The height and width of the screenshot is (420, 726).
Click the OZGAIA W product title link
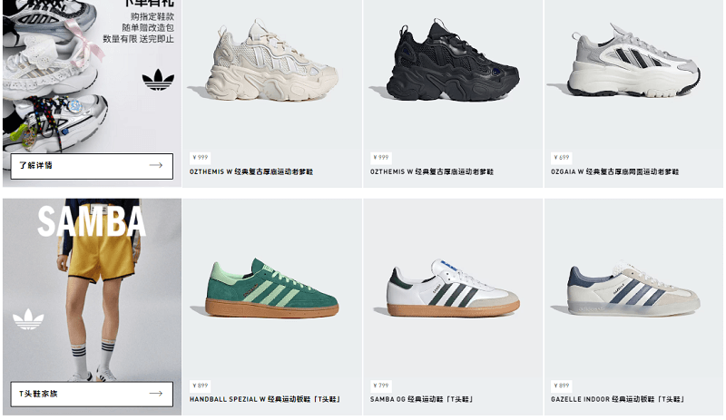coord(615,171)
